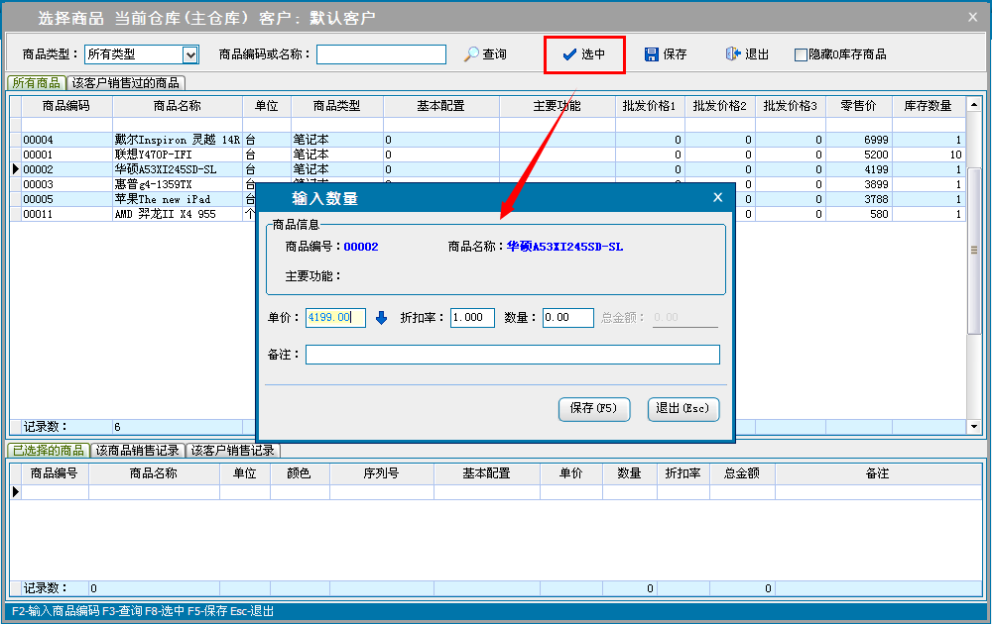Click the 退出 exit door icon
The image size is (992, 624).
click(x=733, y=54)
